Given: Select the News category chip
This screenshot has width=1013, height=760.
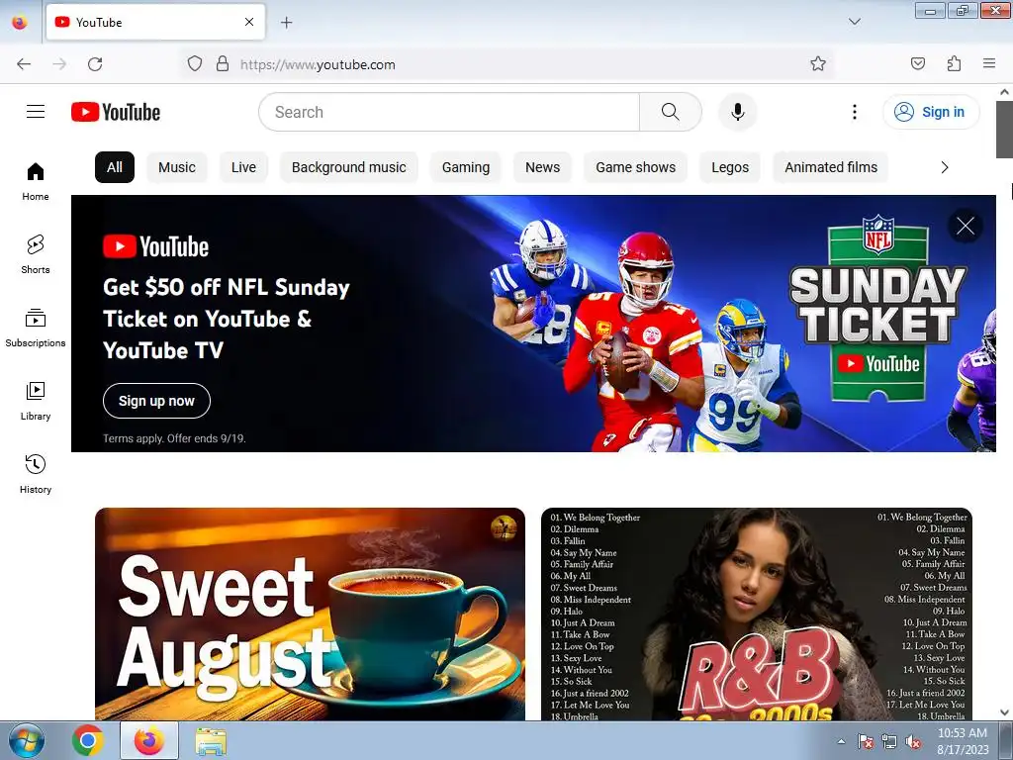Looking at the screenshot, I should coord(543,167).
